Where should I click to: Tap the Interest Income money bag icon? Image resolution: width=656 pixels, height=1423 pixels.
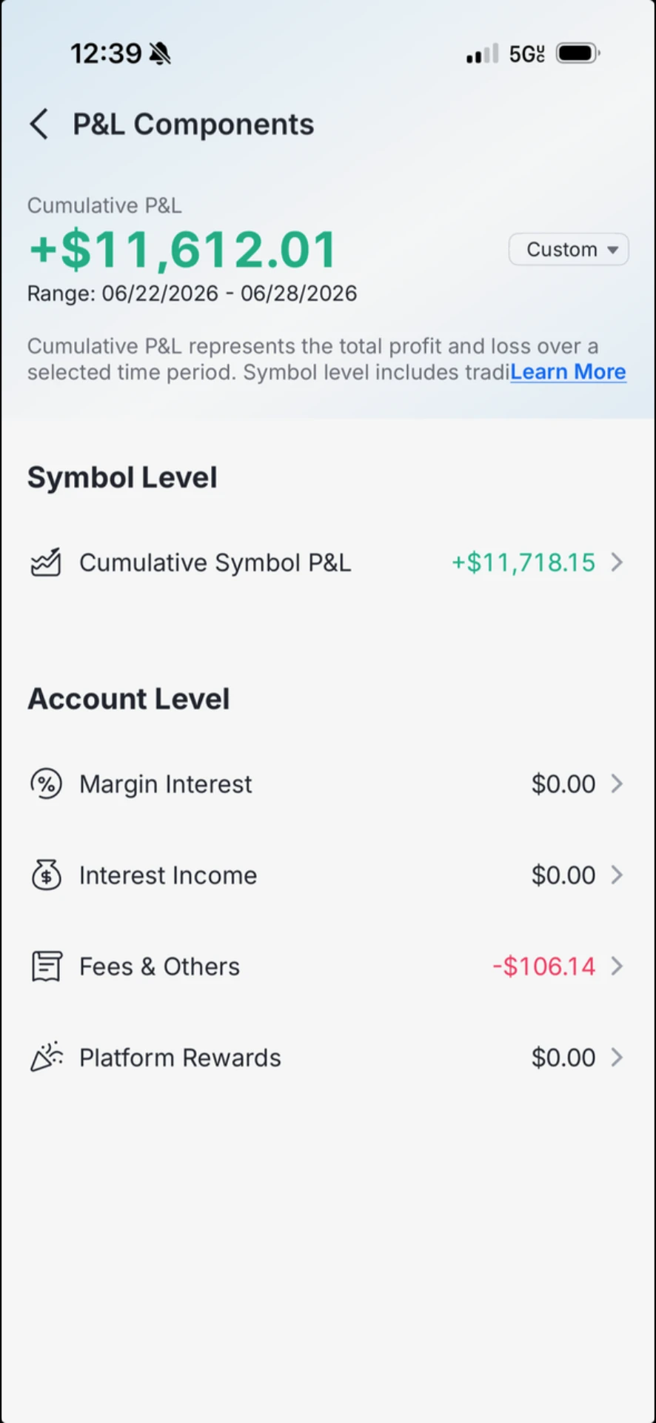coord(46,875)
